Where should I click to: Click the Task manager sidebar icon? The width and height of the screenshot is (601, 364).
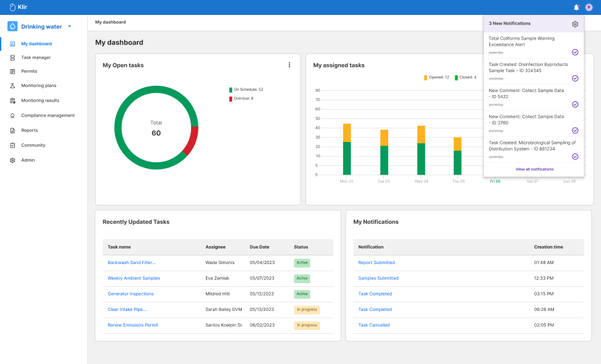coord(12,57)
